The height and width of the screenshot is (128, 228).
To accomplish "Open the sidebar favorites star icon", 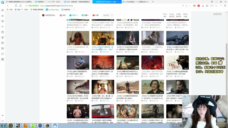I will click(x=3, y=16).
